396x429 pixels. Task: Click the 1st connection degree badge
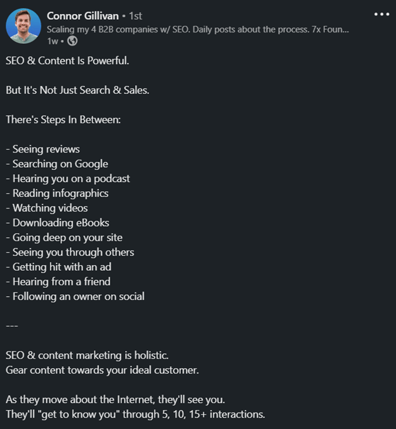coord(134,16)
